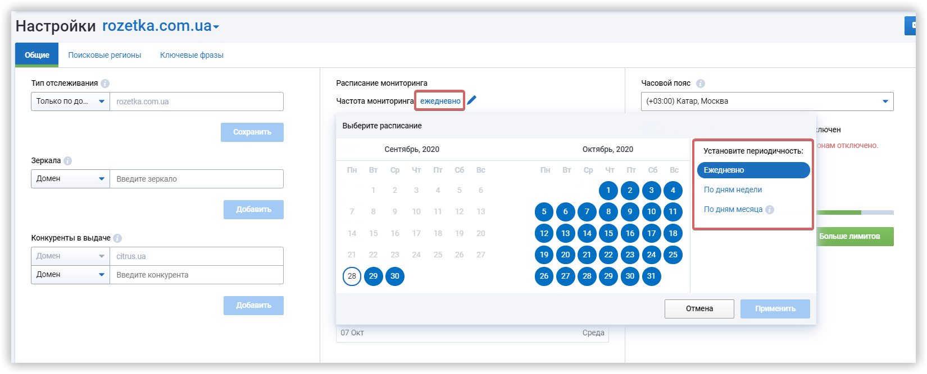Select Ежедневно periodicity option
The image size is (927, 374).
pos(753,170)
